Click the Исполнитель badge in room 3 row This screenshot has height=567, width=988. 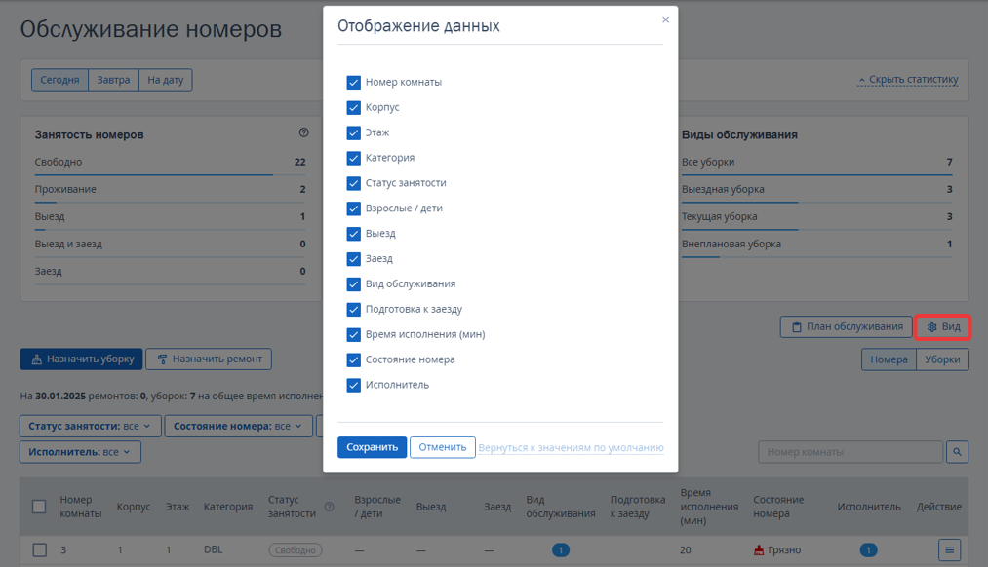pos(868,550)
